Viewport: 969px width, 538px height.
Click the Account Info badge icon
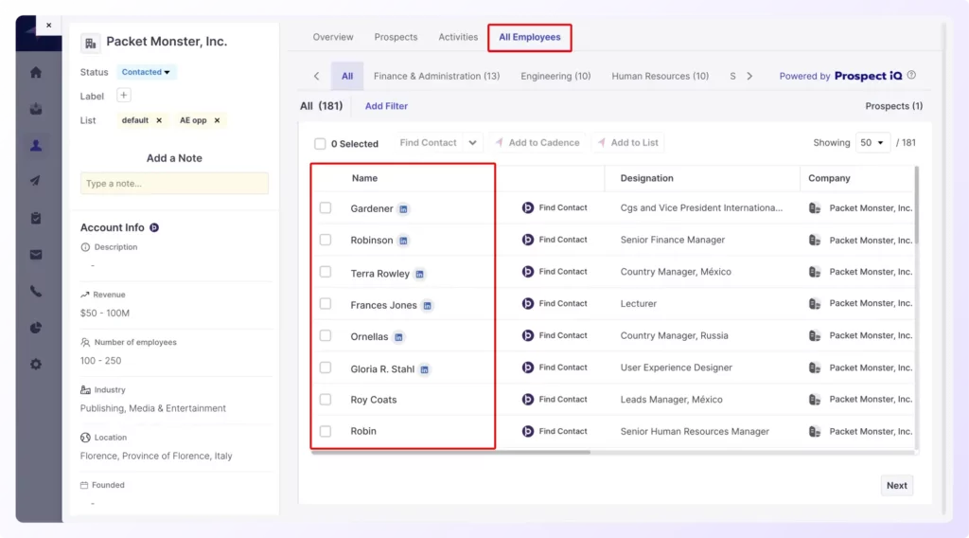coord(154,227)
